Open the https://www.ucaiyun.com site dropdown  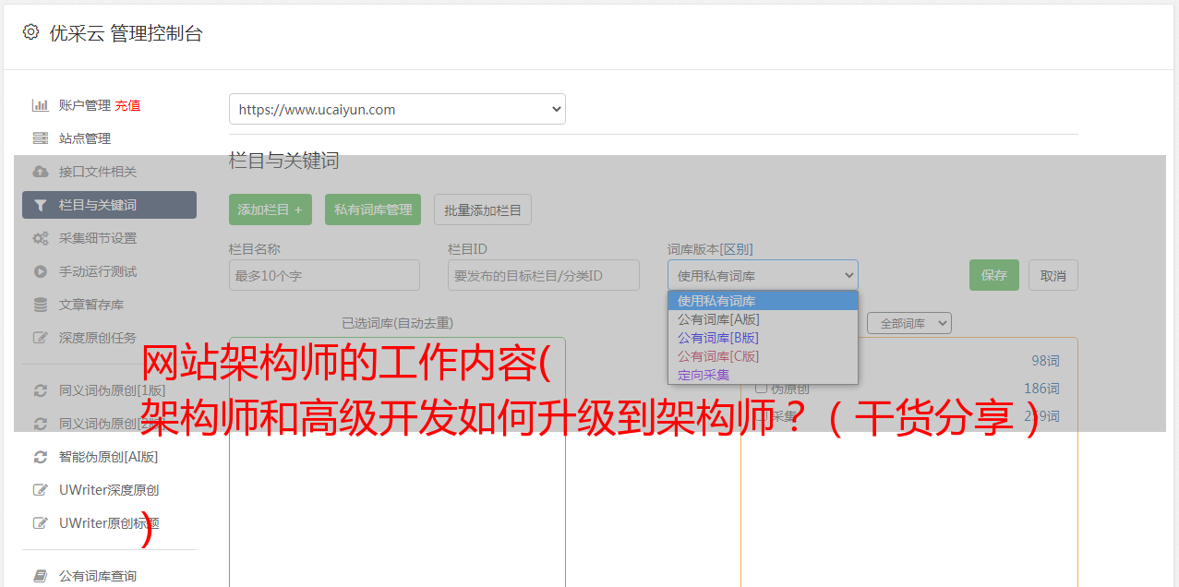(397, 109)
